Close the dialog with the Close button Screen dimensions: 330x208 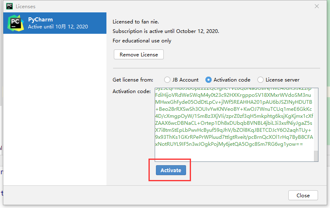pos(303,196)
